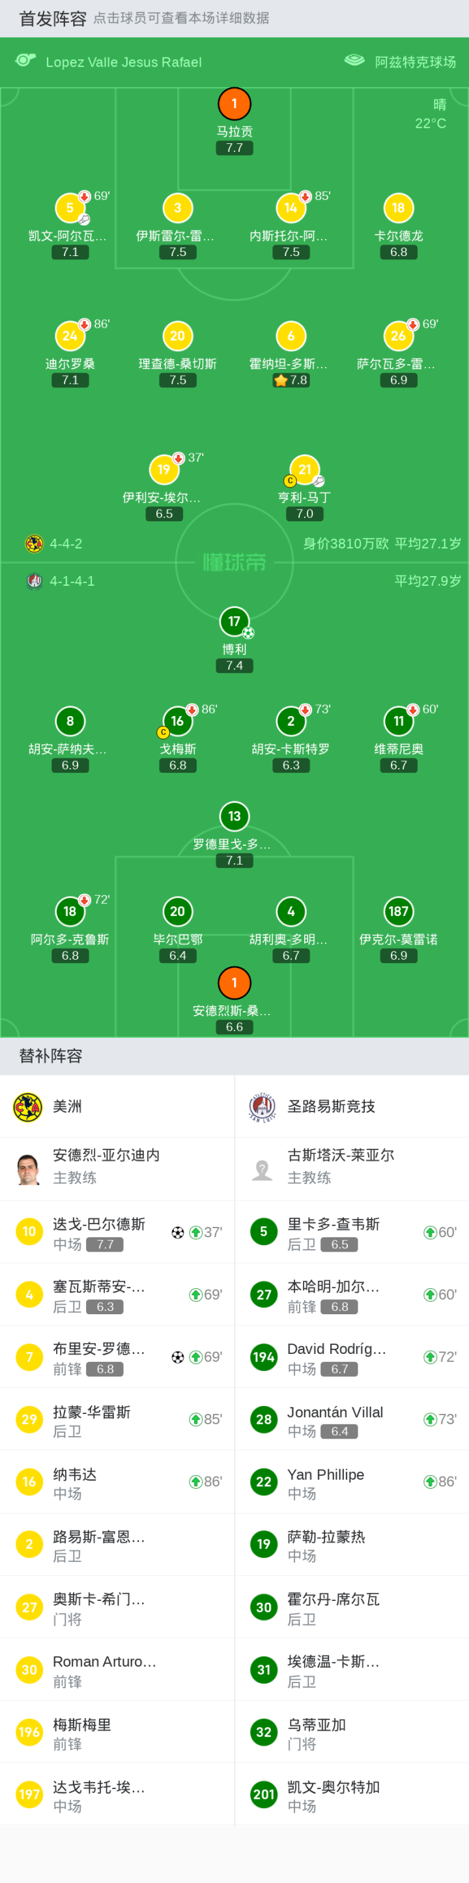Click 里卡多-查韦斯 substitute entry

tap(351, 1233)
